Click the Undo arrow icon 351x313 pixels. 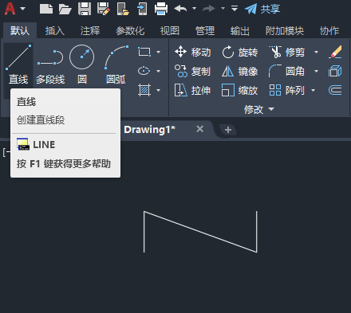pyautogui.click(x=181, y=9)
